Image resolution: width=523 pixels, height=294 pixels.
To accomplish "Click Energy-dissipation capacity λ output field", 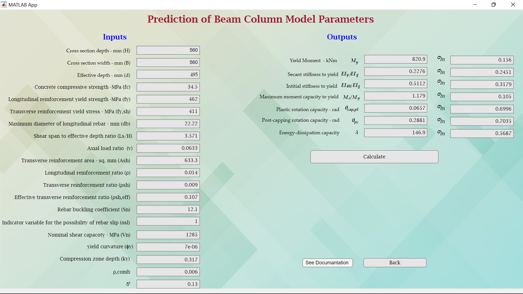I will coord(396,133).
